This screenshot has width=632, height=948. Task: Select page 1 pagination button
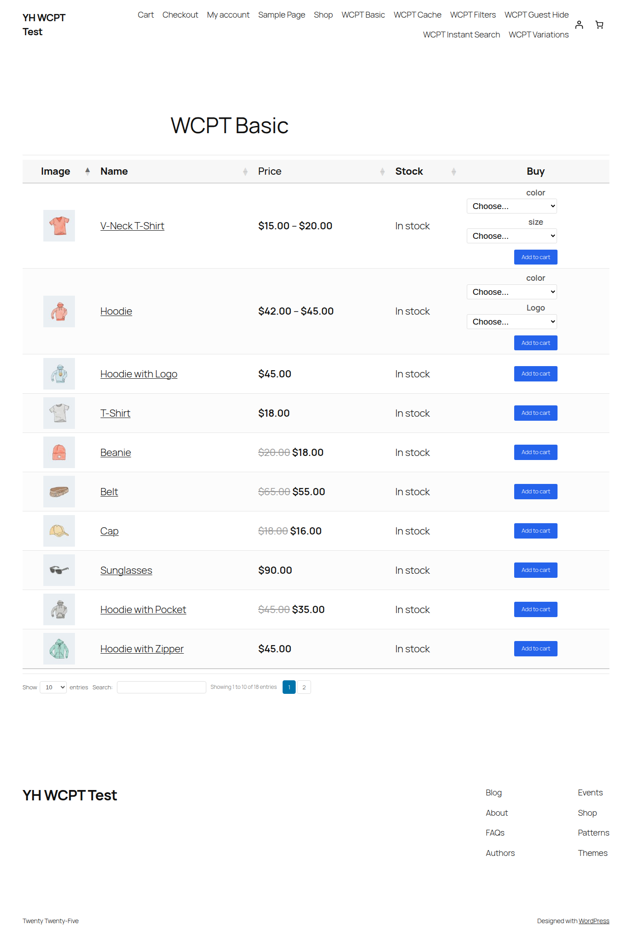(x=289, y=687)
